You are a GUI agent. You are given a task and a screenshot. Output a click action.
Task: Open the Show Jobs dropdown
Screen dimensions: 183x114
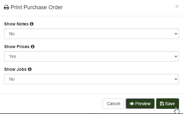click(x=91, y=79)
